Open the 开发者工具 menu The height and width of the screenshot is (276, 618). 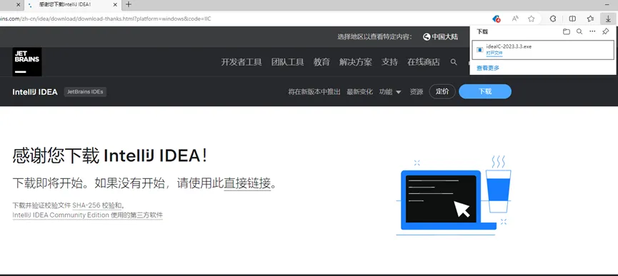click(x=241, y=62)
